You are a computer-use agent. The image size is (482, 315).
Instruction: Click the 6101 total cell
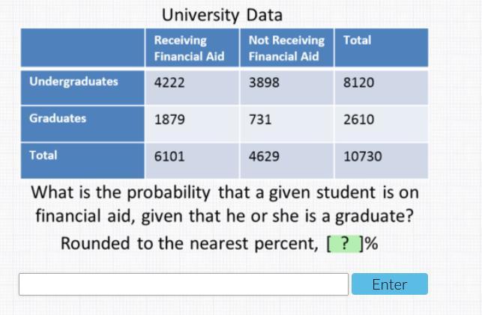(169, 156)
